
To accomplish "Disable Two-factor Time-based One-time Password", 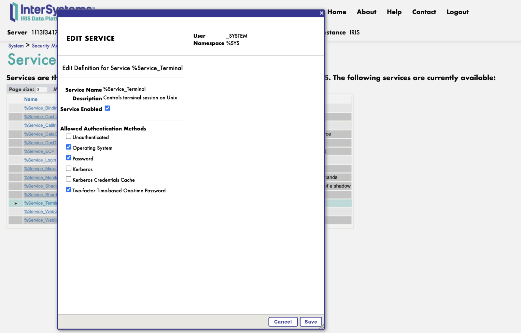I will tap(69, 190).
